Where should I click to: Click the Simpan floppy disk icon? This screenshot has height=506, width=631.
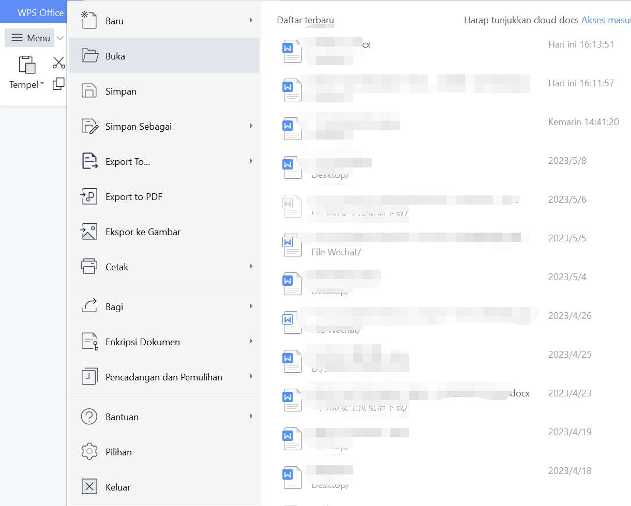tap(89, 91)
